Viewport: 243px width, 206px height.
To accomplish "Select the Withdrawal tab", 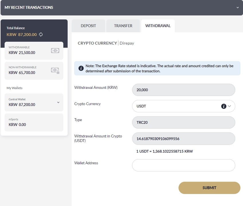I will (x=158, y=26).
